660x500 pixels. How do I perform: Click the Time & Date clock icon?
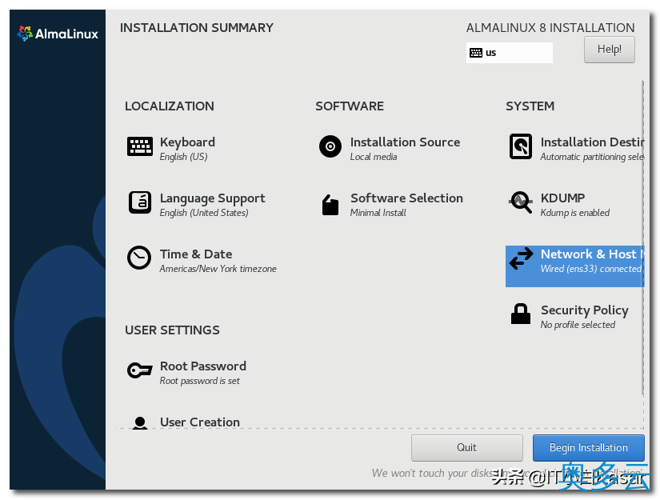coord(139,258)
